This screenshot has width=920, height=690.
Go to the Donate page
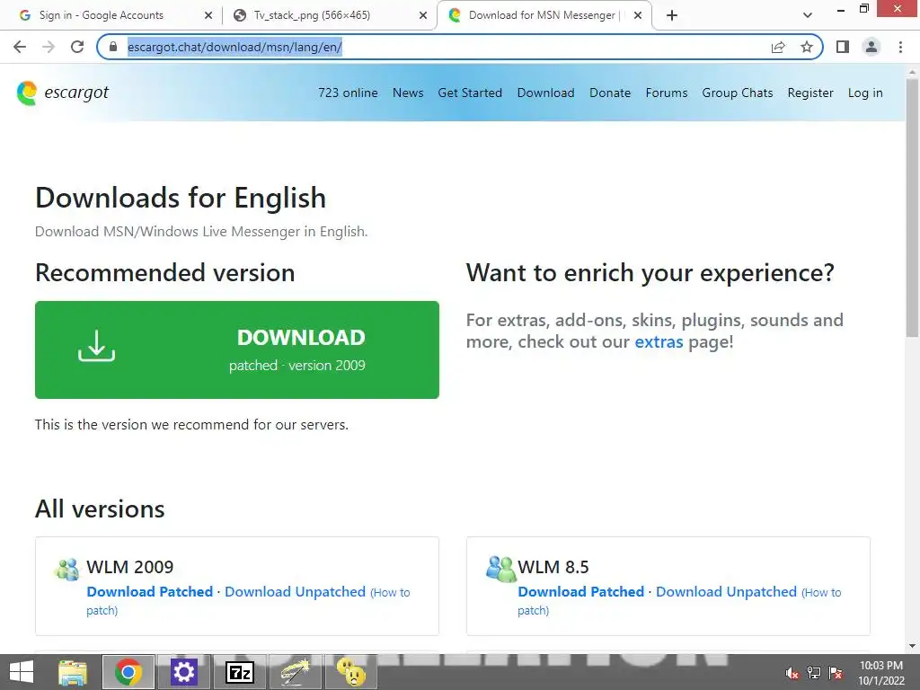tap(610, 93)
